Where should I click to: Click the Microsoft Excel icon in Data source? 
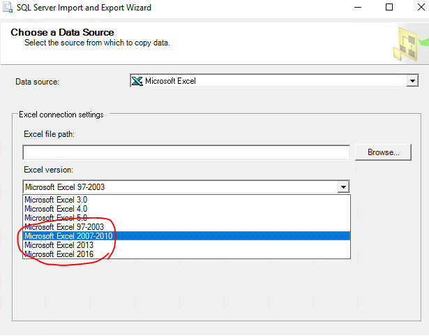pos(137,81)
